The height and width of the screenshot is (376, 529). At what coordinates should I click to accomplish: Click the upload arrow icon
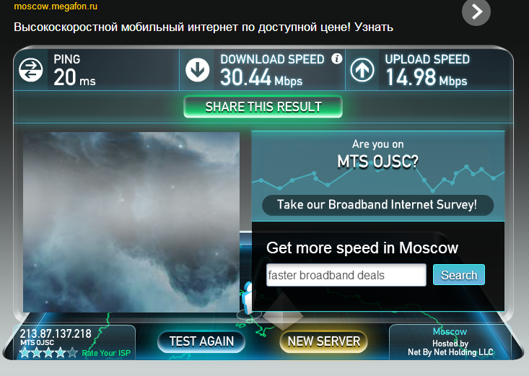(x=362, y=70)
